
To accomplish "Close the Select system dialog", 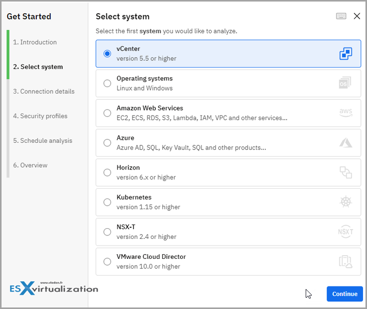I will (357, 16).
